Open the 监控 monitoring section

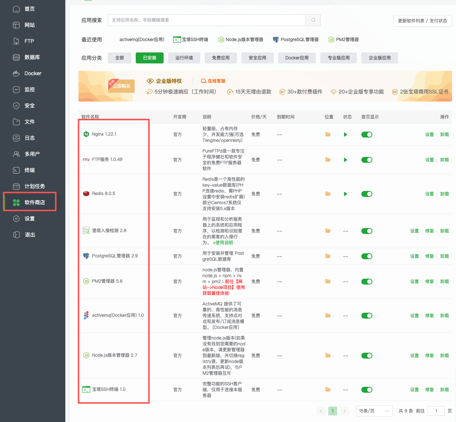[29, 89]
